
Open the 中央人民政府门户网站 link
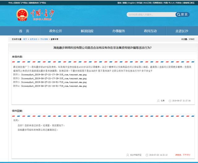(x=18, y=3)
